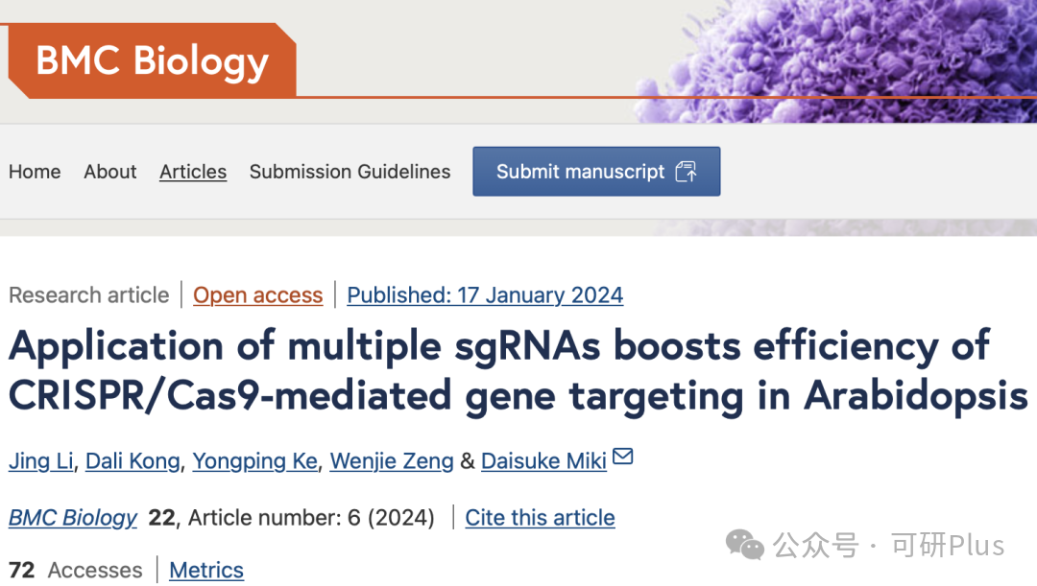View the article Metrics link
The image size is (1037, 586).
click(206, 570)
